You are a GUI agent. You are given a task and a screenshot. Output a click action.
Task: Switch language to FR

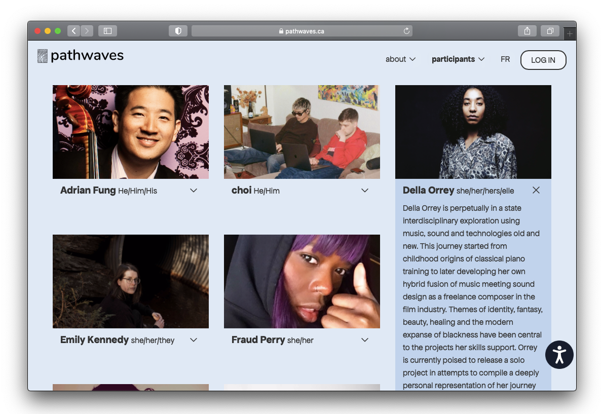[x=505, y=59]
